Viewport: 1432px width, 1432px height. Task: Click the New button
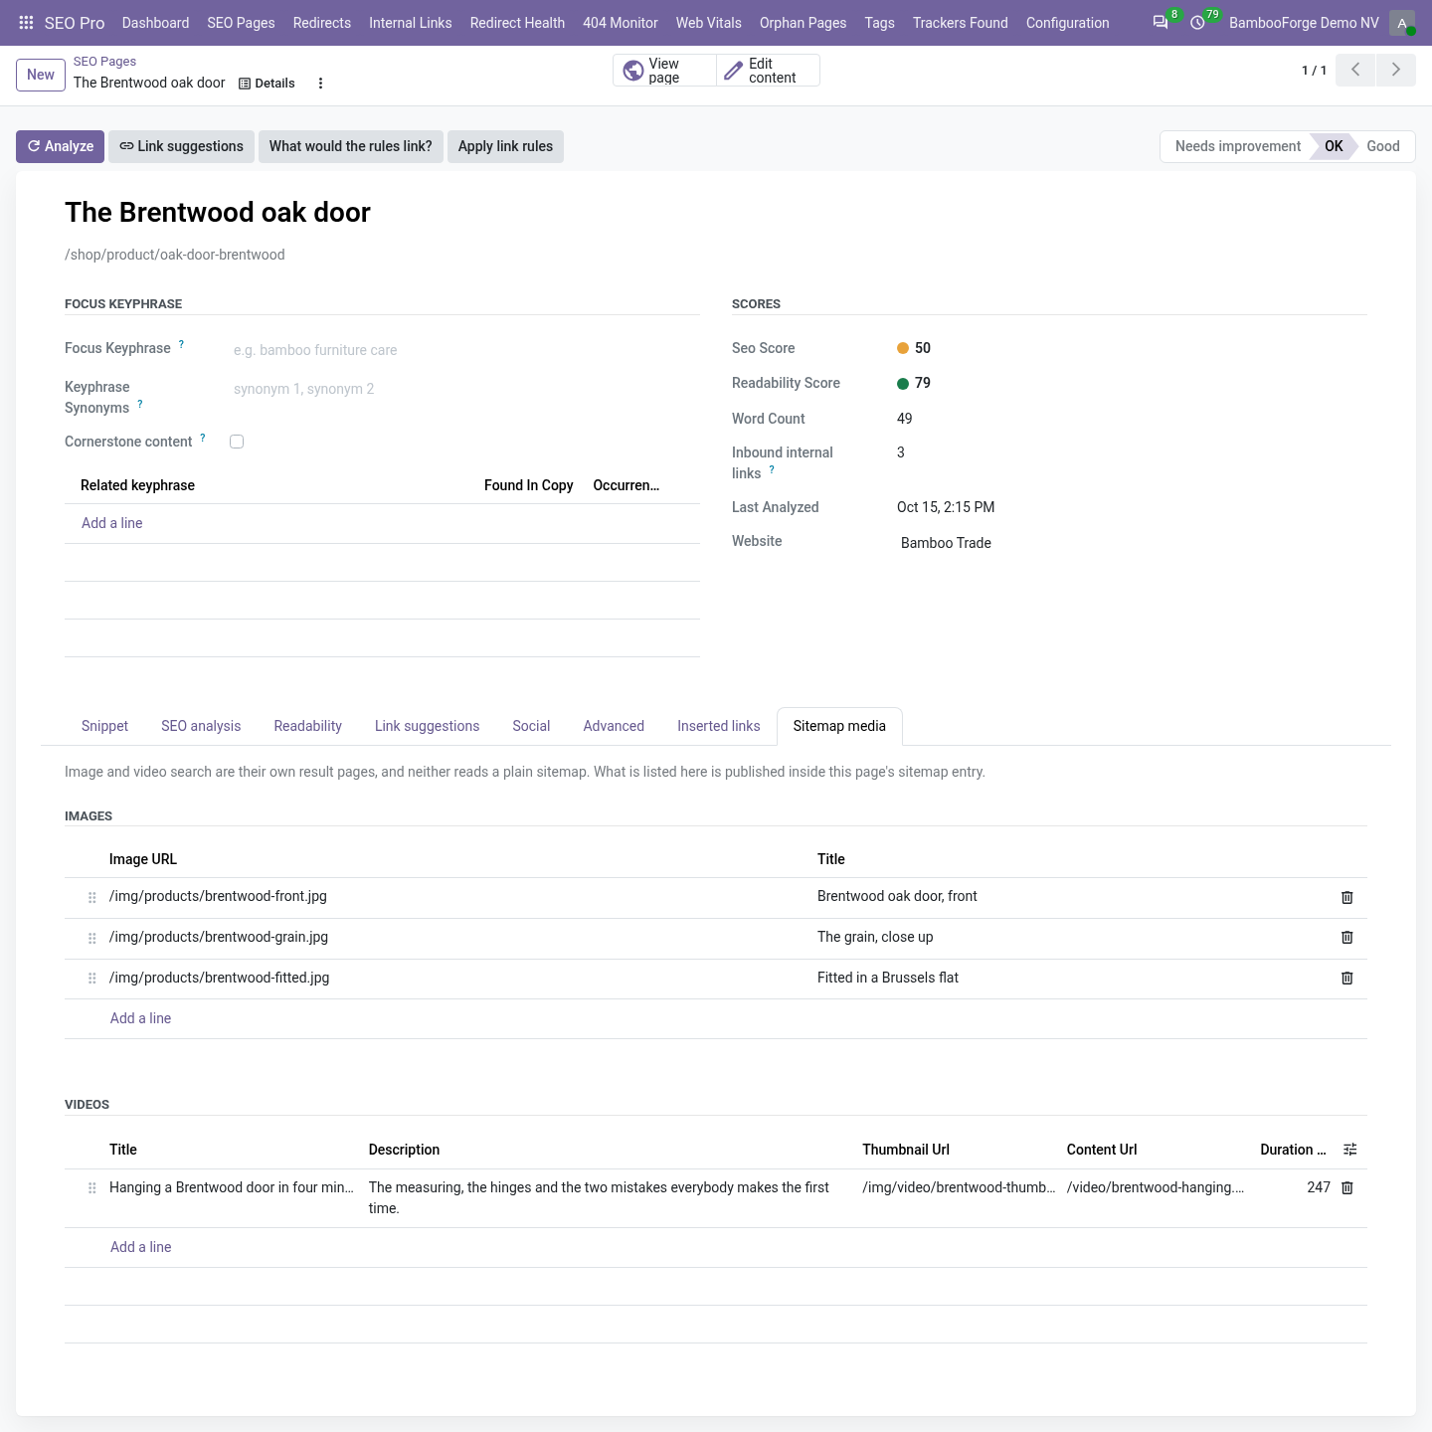pyautogui.click(x=41, y=75)
